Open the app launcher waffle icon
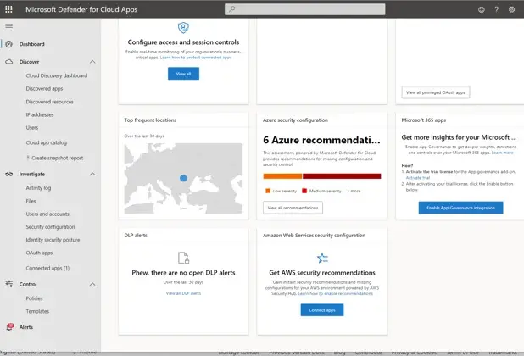Screen dimensions: 524x356 click(8, 9)
